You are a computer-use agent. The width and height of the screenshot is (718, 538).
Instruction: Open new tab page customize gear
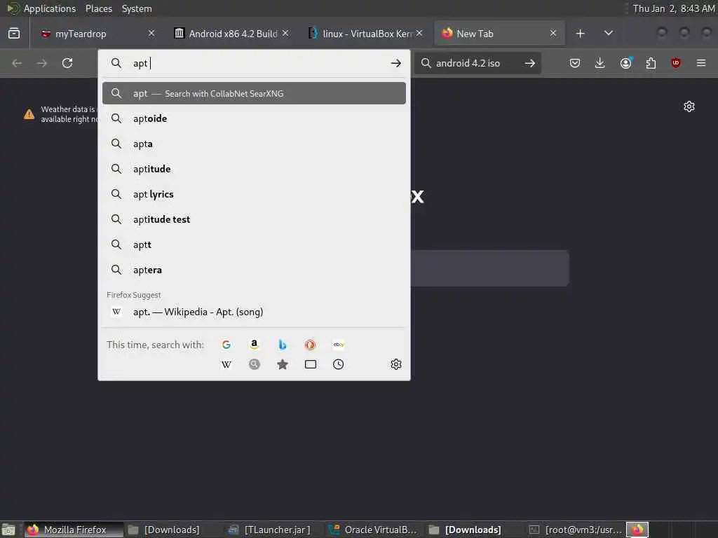(x=689, y=106)
